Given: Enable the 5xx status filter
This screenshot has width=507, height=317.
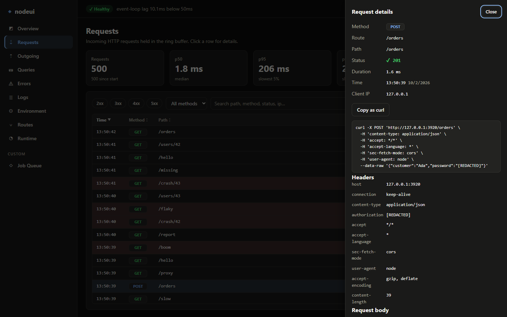Looking at the screenshot, I should (154, 103).
